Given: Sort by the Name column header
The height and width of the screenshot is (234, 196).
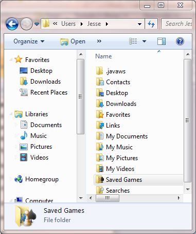Looking at the screenshot, I should click(x=103, y=56).
